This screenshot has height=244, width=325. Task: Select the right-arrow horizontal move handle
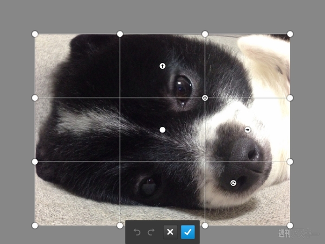coord(248,130)
